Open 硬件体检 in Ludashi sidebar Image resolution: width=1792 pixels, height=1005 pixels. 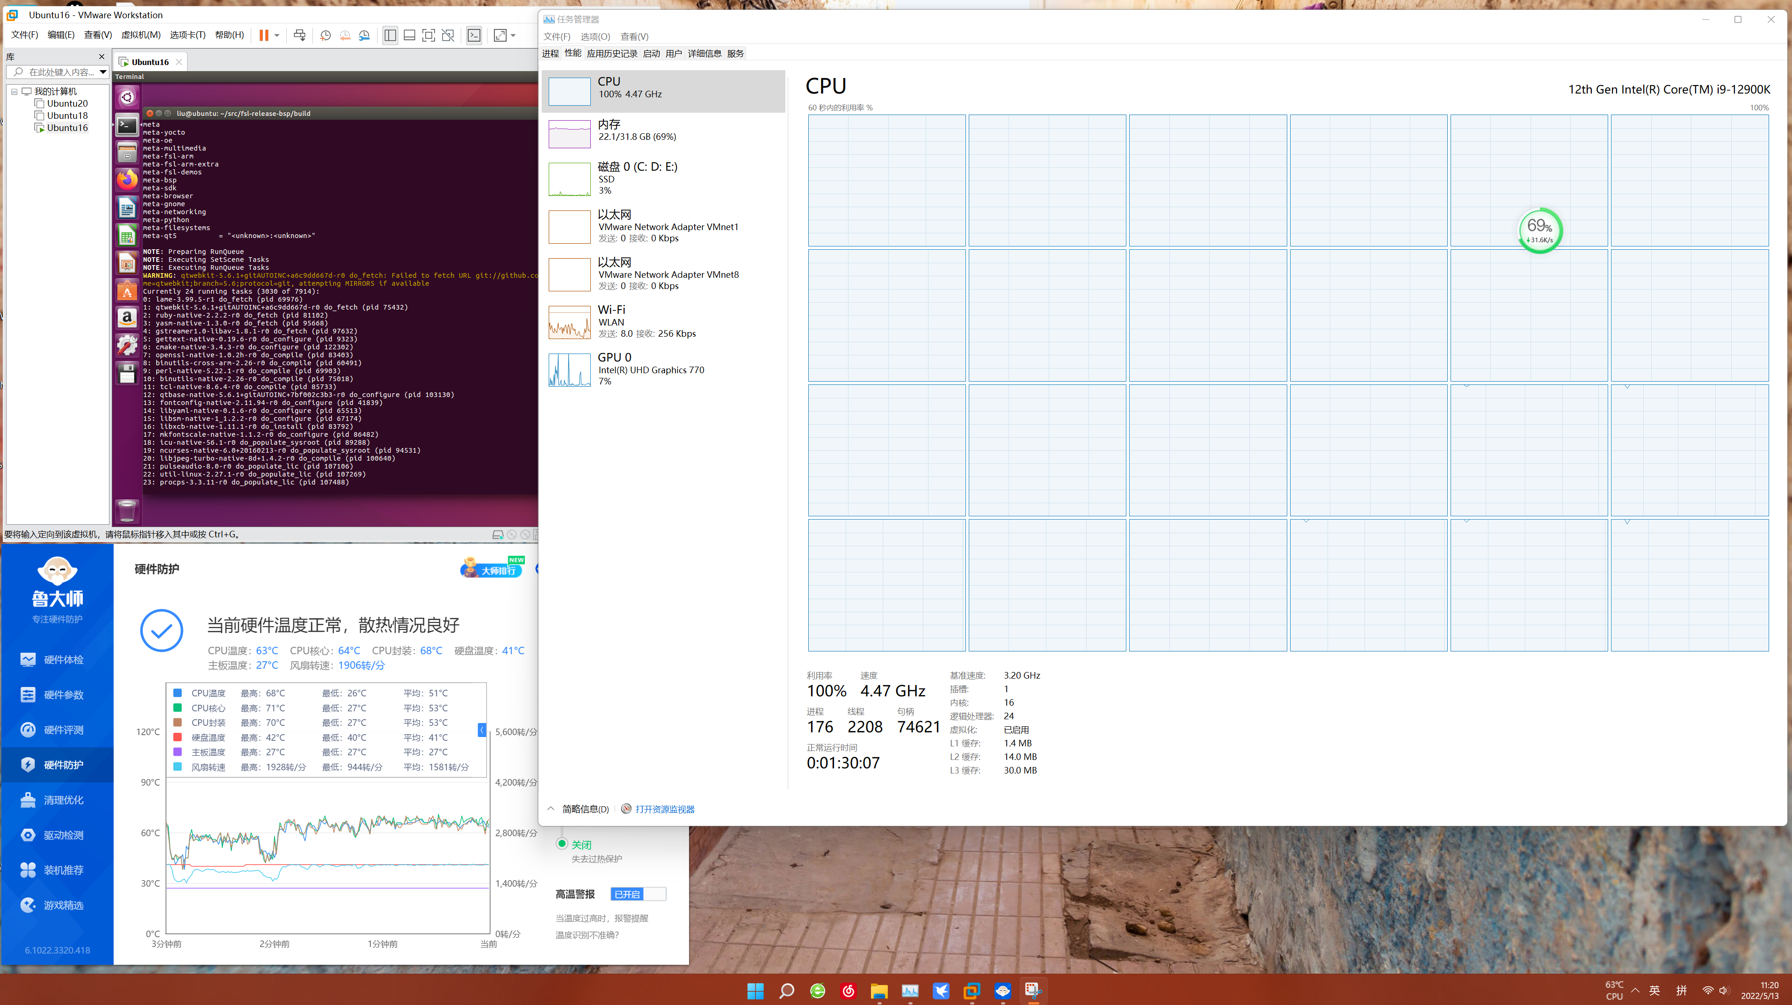[x=57, y=659]
